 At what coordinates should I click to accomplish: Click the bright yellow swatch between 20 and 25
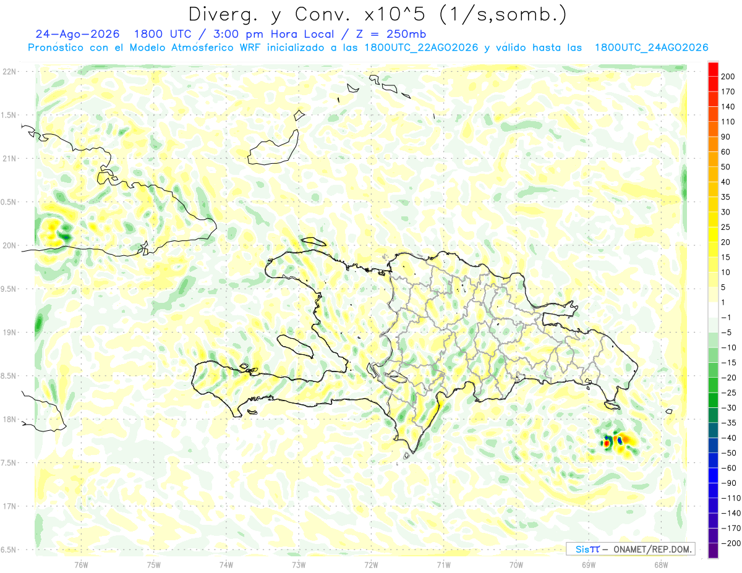713,234
